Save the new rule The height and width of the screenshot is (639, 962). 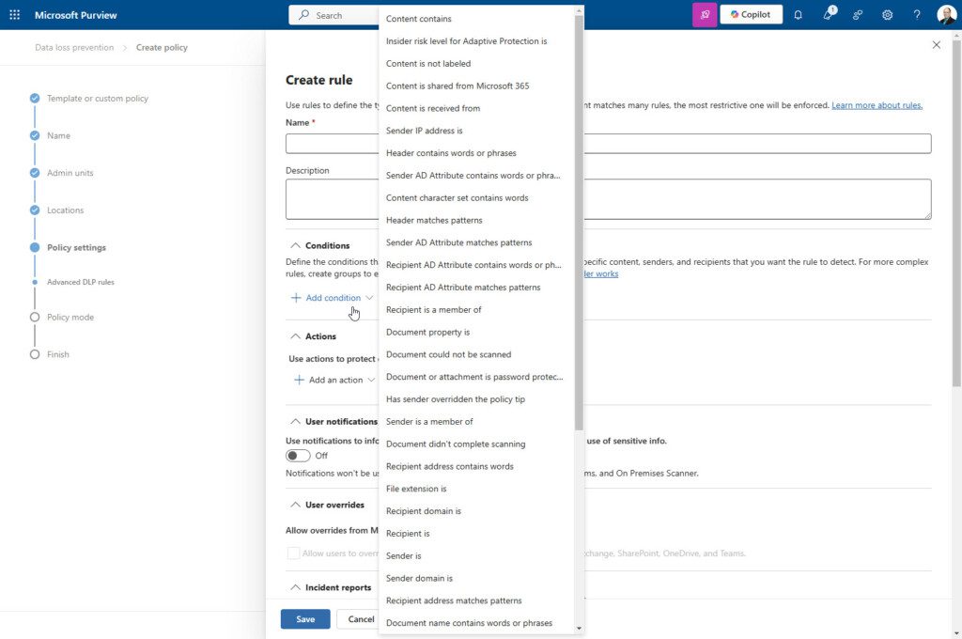coord(305,618)
